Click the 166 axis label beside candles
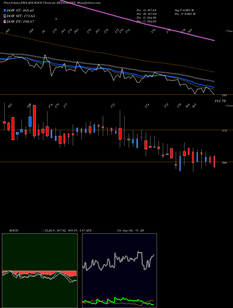 (225, 163)
